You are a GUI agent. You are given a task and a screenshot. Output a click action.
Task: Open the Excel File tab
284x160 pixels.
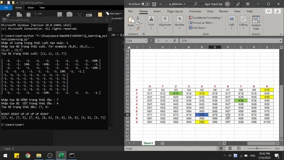(130, 11)
